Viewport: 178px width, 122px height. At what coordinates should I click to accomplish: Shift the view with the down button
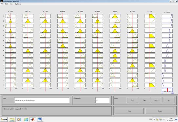[x=156, y=100]
